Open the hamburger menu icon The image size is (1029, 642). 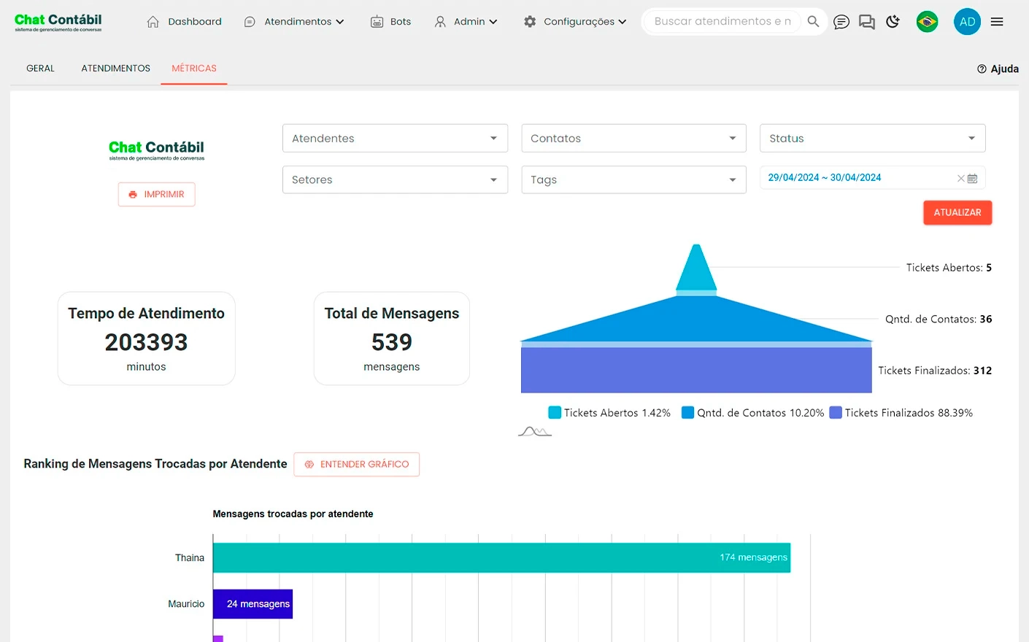(997, 22)
